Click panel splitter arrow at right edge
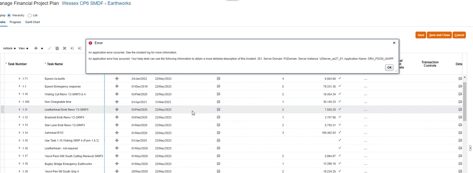 click(x=471, y=148)
